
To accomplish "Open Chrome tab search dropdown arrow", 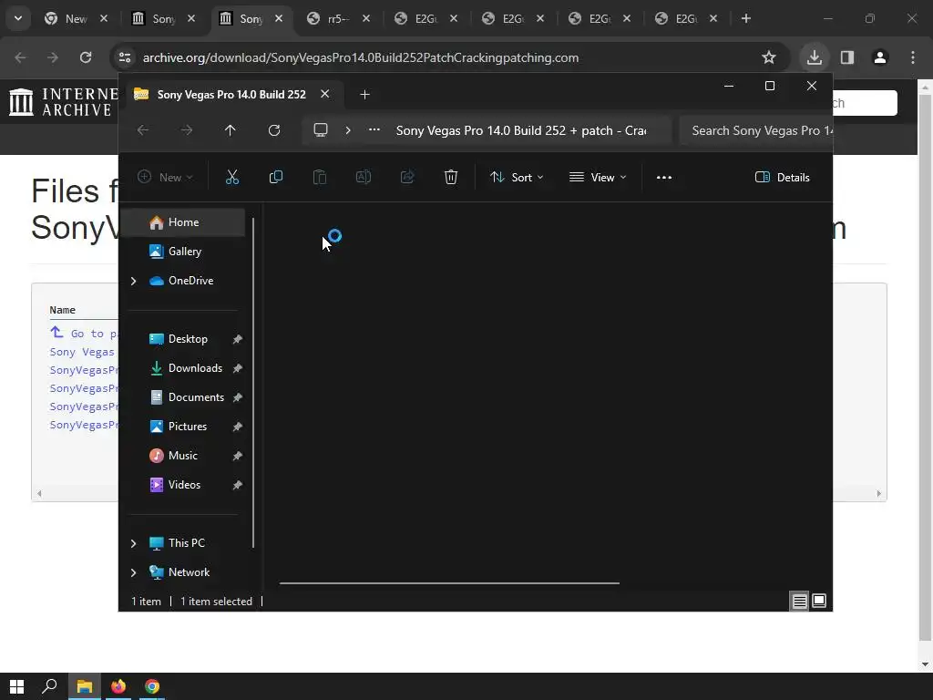I will coord(18,18).
